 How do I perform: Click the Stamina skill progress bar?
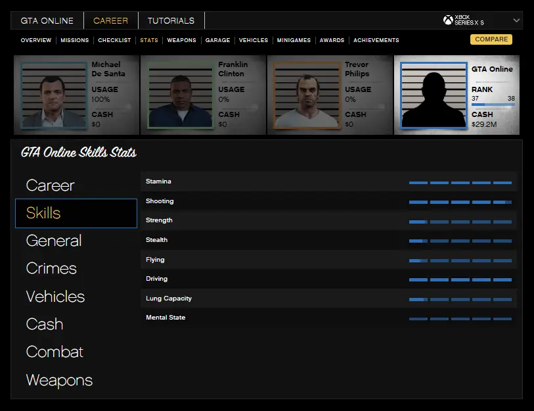[460, 182]
